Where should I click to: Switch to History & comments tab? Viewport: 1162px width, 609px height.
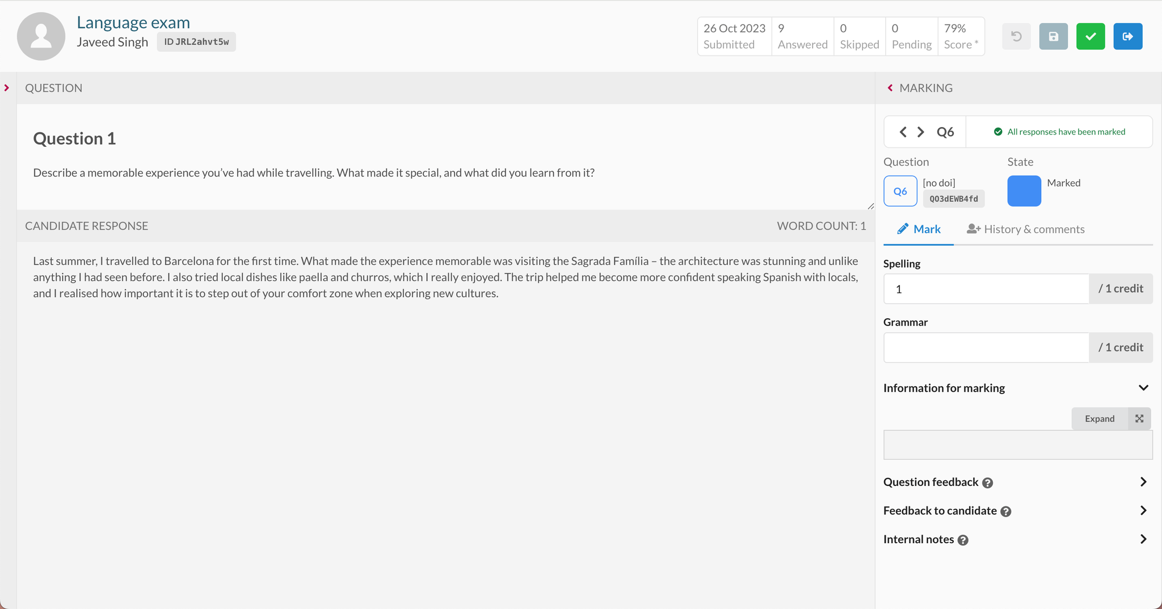click(1026, 229)
